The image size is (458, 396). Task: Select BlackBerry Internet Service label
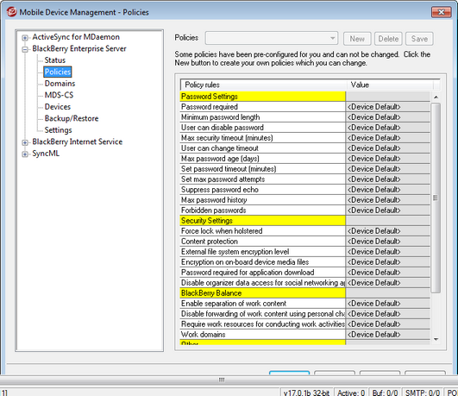pyautogui.click(x=78, y=141)
